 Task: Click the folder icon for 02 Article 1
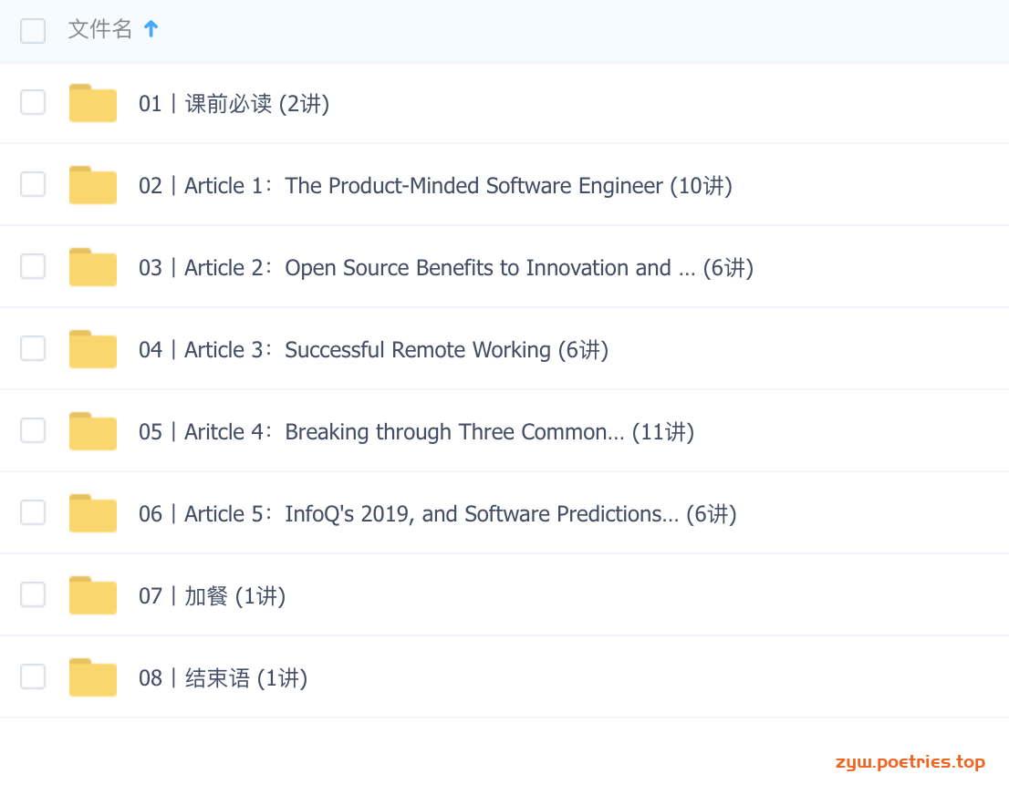(x=93, y=184)
